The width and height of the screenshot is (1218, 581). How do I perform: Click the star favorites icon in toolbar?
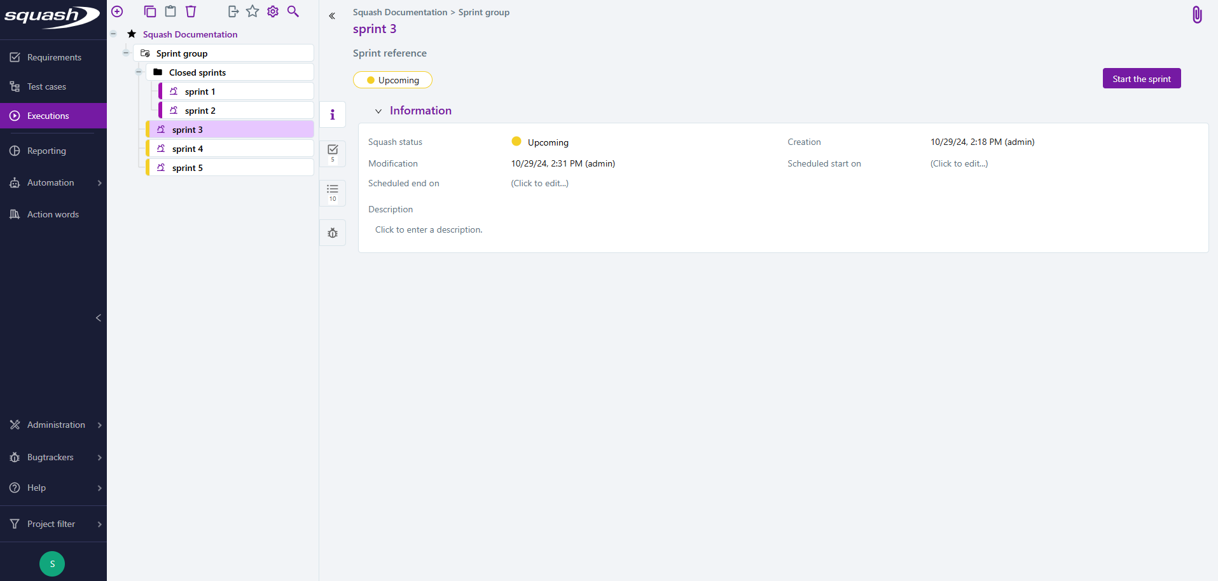click(253, 11)
